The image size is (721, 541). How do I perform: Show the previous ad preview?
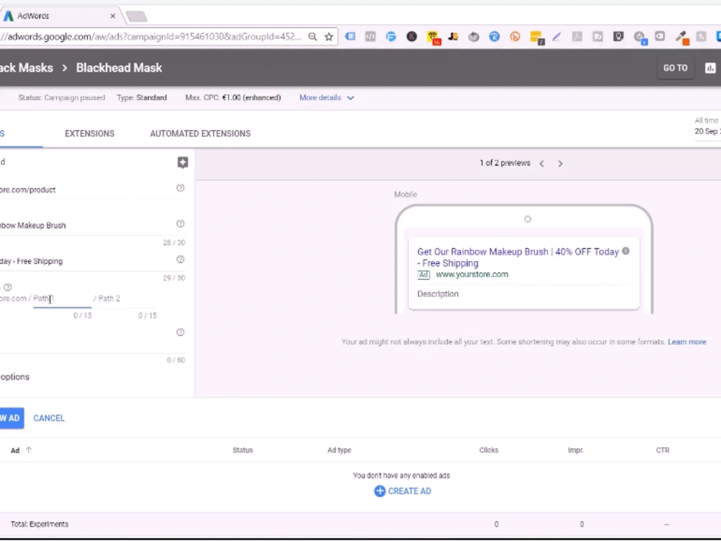point(541,163)
